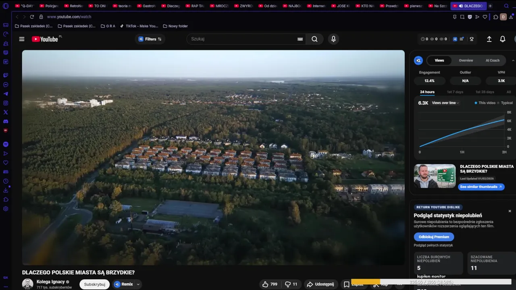Switch to AI Coach tab
Viewport: 516px width, 290px height.
pos(492,60)
